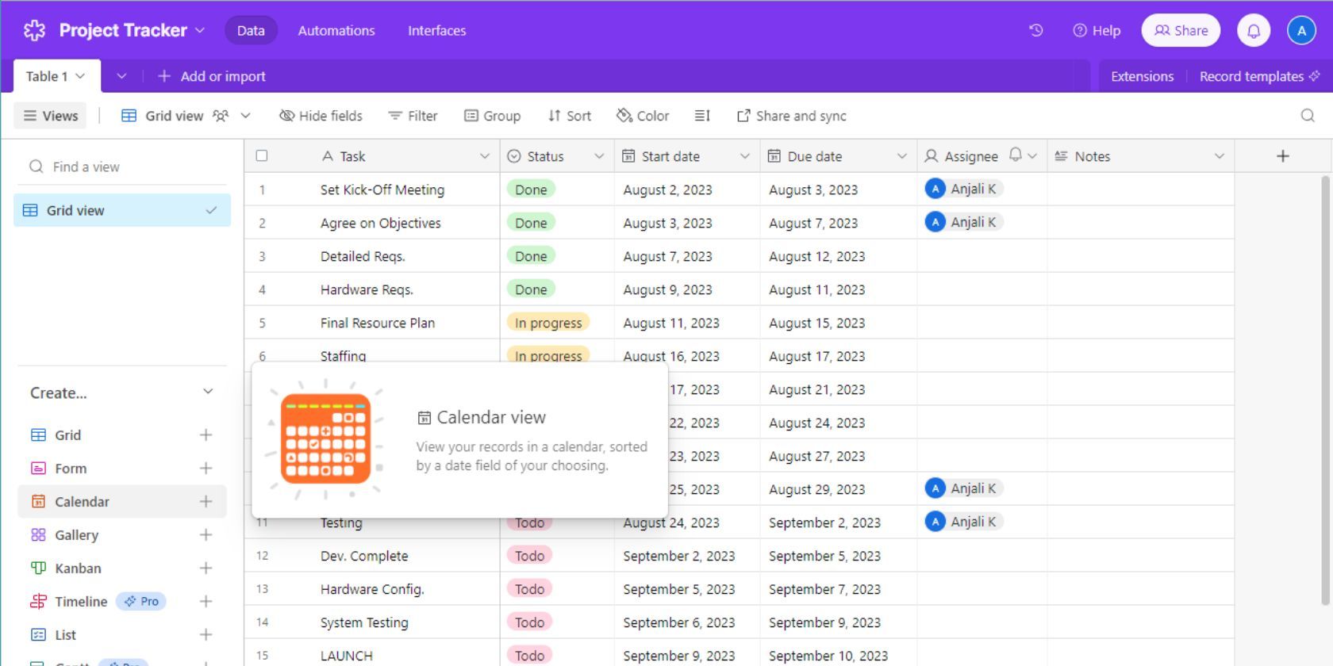This screenshot has width=1333, height=666.
Task: Click the Share button
Action: 1181,30
